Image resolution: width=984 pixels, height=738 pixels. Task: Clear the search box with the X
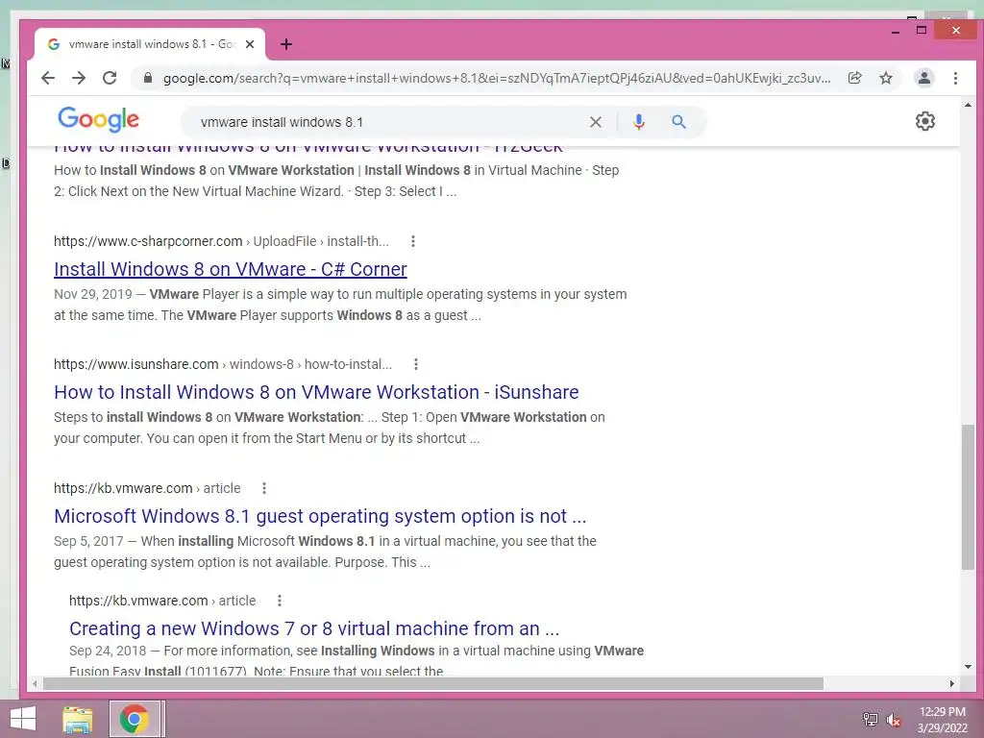pos(596,122)
